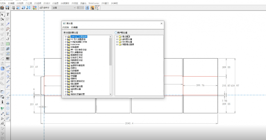Close the Defaults dialog window
This screenshot has width=266, height=140.
[161, 24]
